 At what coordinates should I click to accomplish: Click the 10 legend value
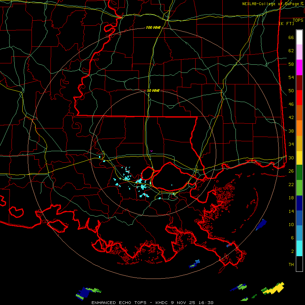pyautogui.click(x=291, y=224)
